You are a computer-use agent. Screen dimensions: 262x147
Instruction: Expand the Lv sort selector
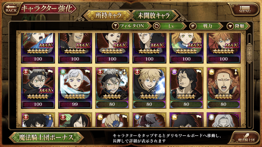coord(170,26)
